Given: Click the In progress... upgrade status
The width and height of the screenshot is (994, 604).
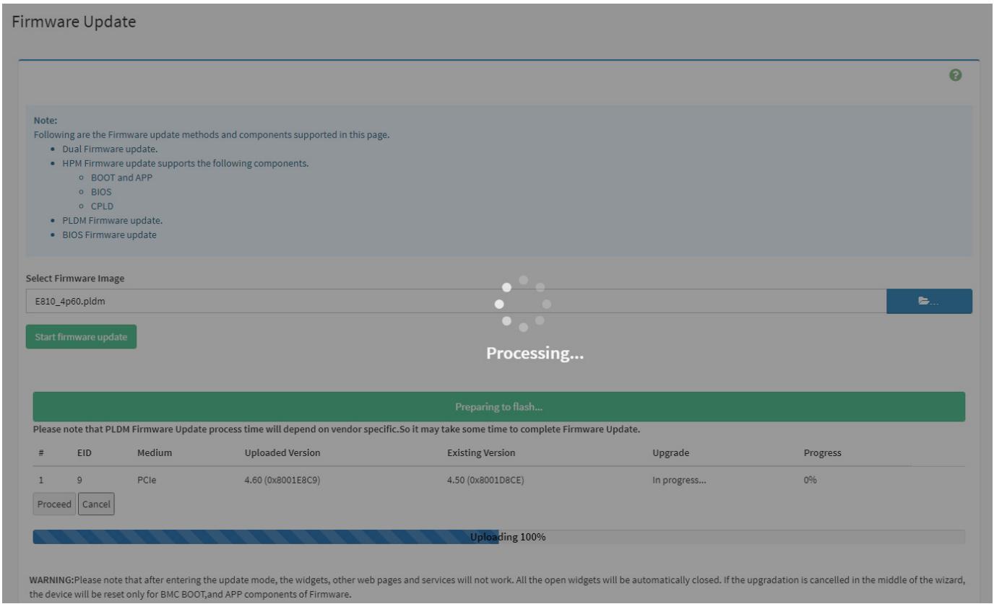Looking at the screenshot, I should click(679, 479).
